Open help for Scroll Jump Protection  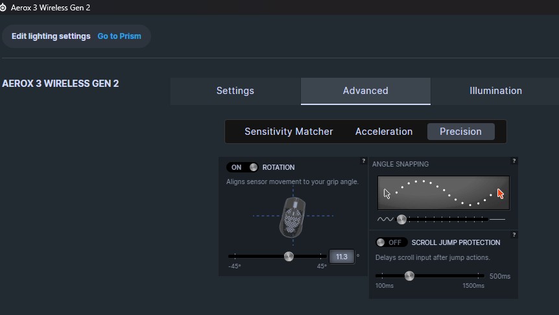click(514, 235)
